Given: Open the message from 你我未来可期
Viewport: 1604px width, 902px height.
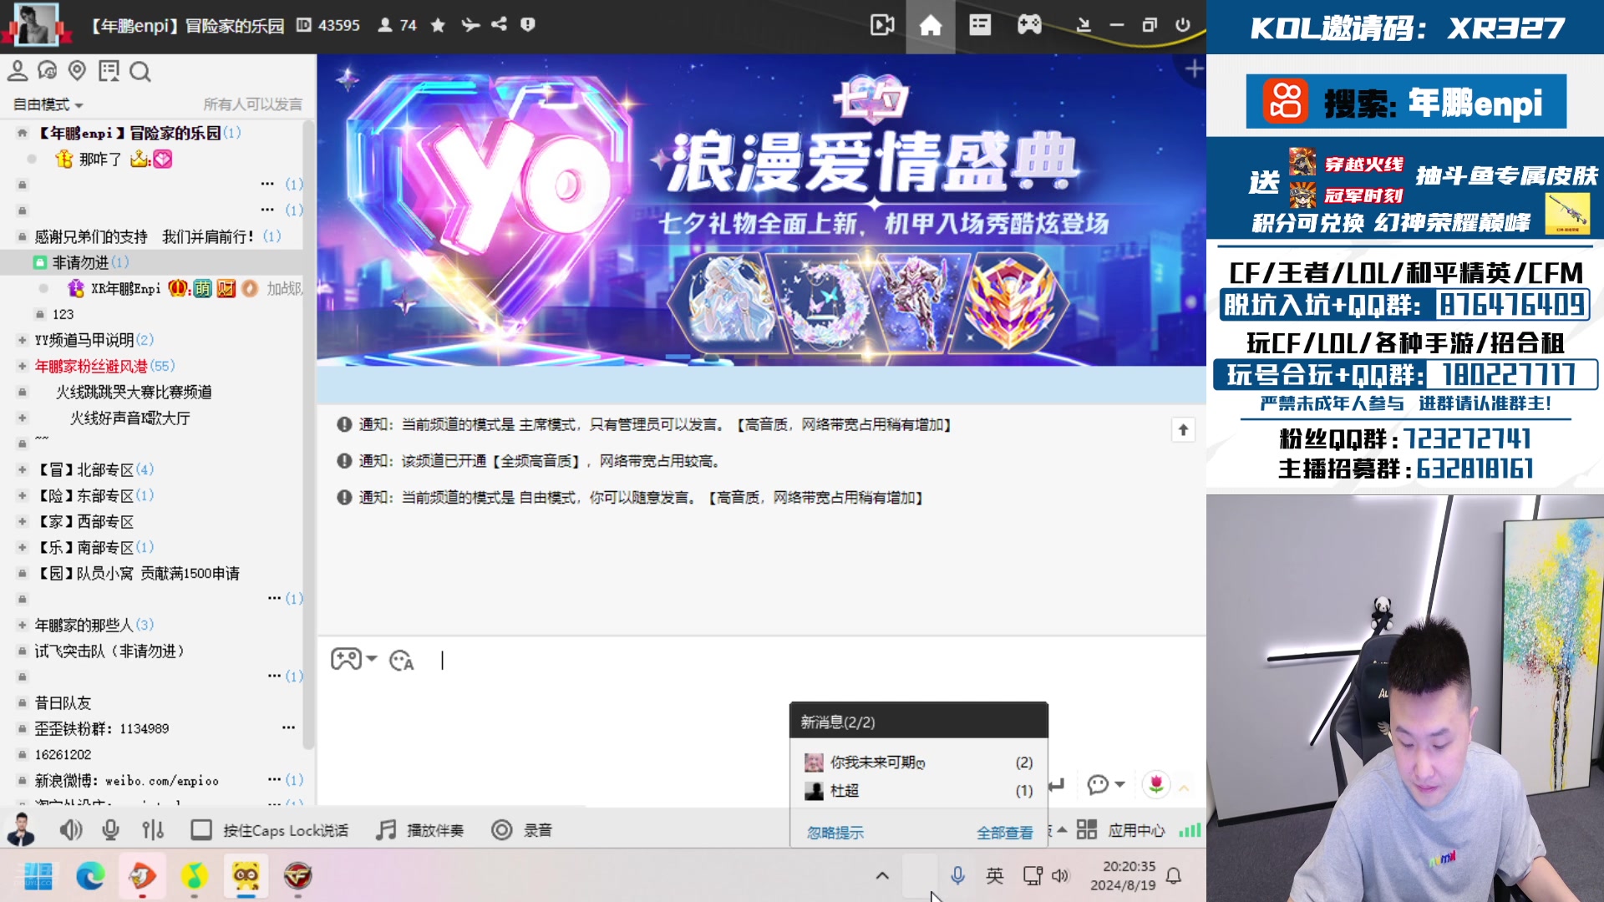Looking at the screenshot, I should 918,762.
